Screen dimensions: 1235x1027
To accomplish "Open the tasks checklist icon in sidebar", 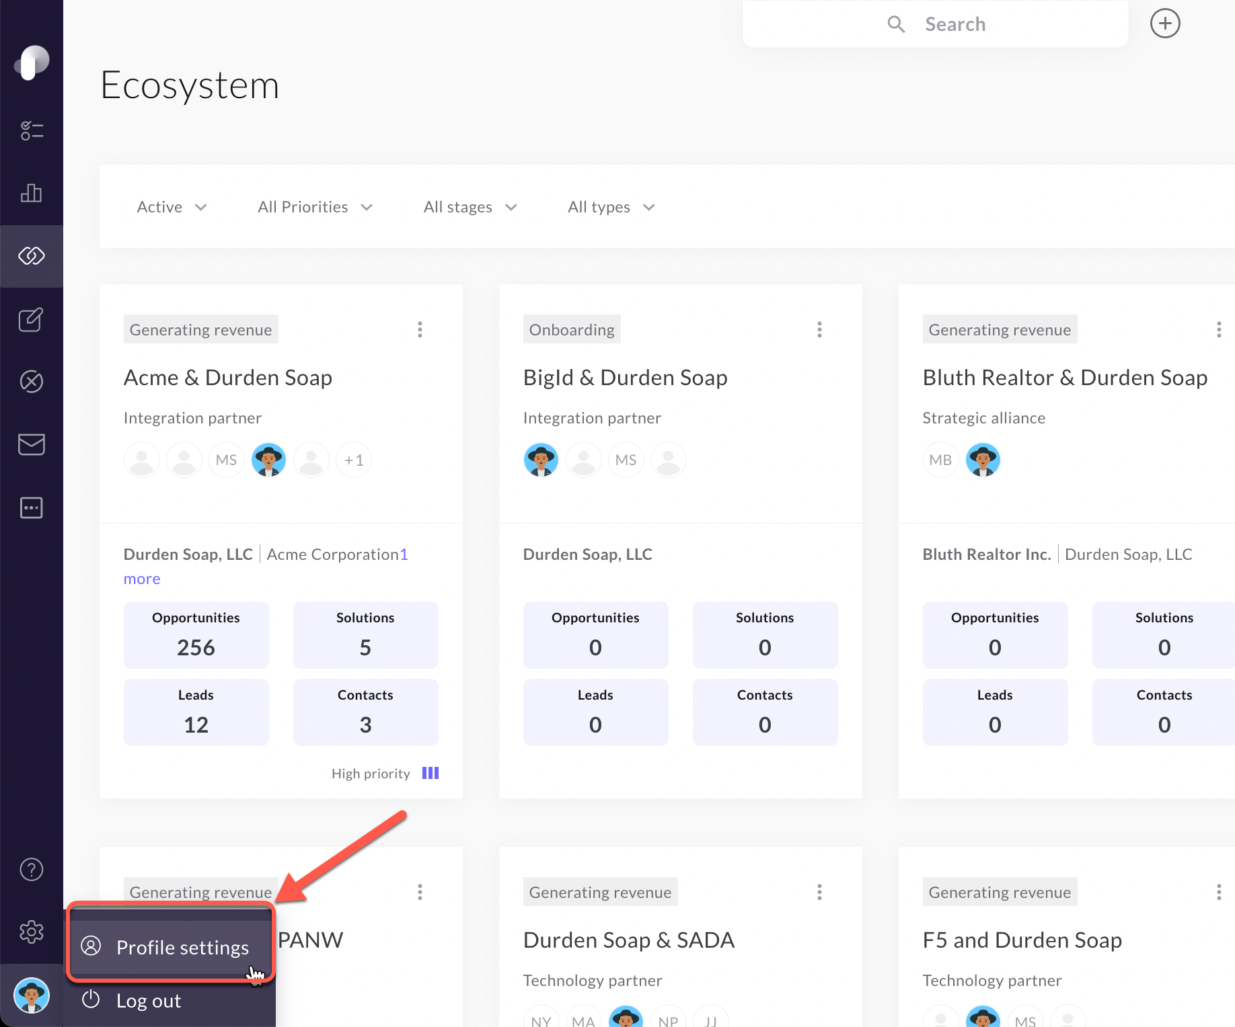I will pos(32,130).
